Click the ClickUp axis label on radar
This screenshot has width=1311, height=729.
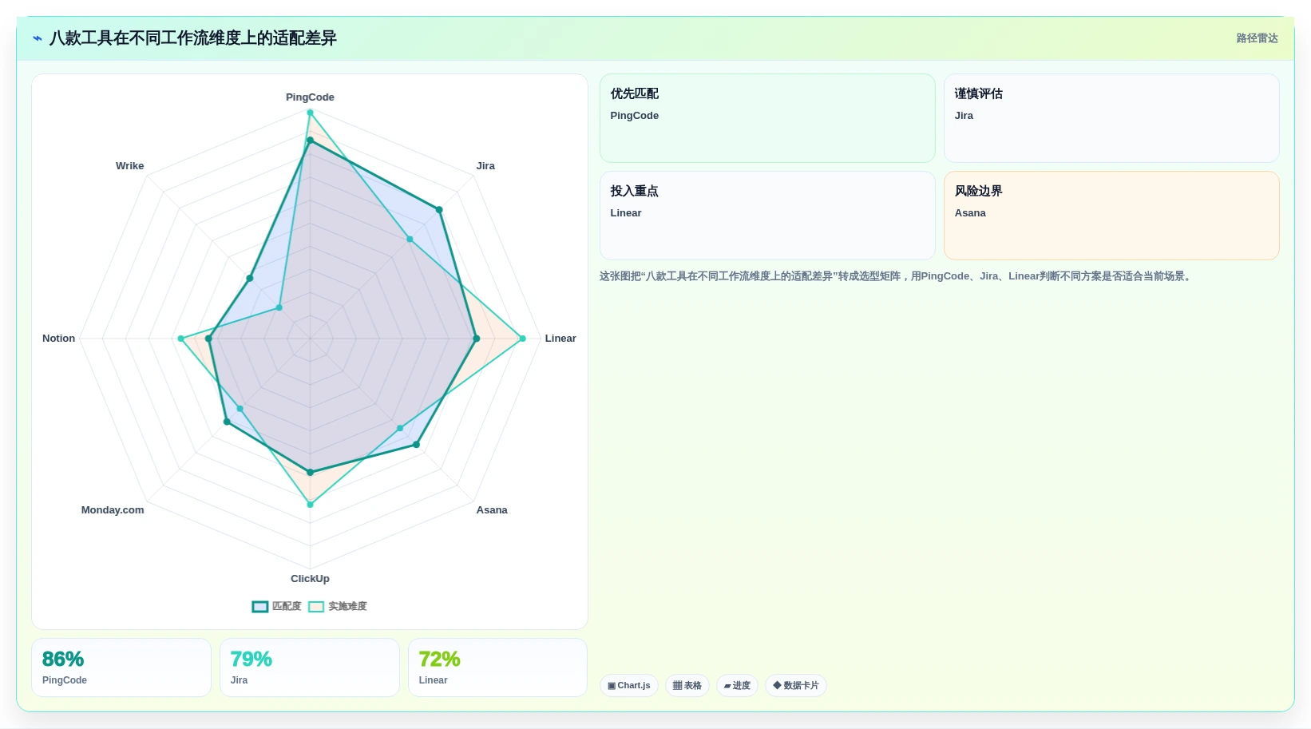[x=310, y=579]
